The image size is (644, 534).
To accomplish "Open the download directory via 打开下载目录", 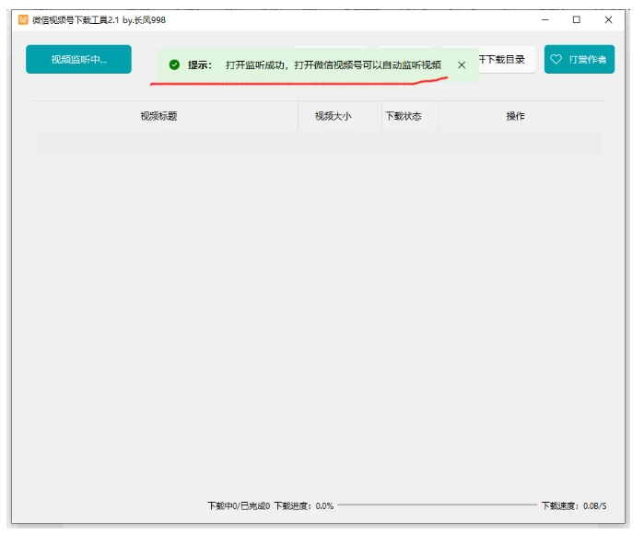I will (x=504, y=60).
